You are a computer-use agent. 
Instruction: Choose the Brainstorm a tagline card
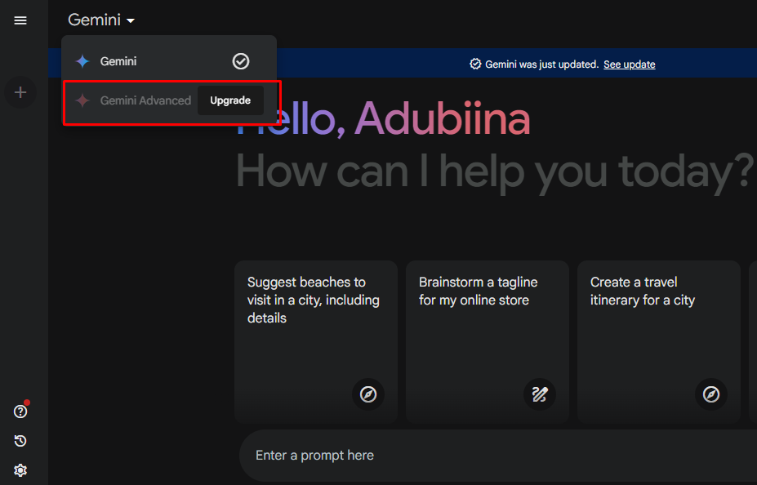point(488,342)
